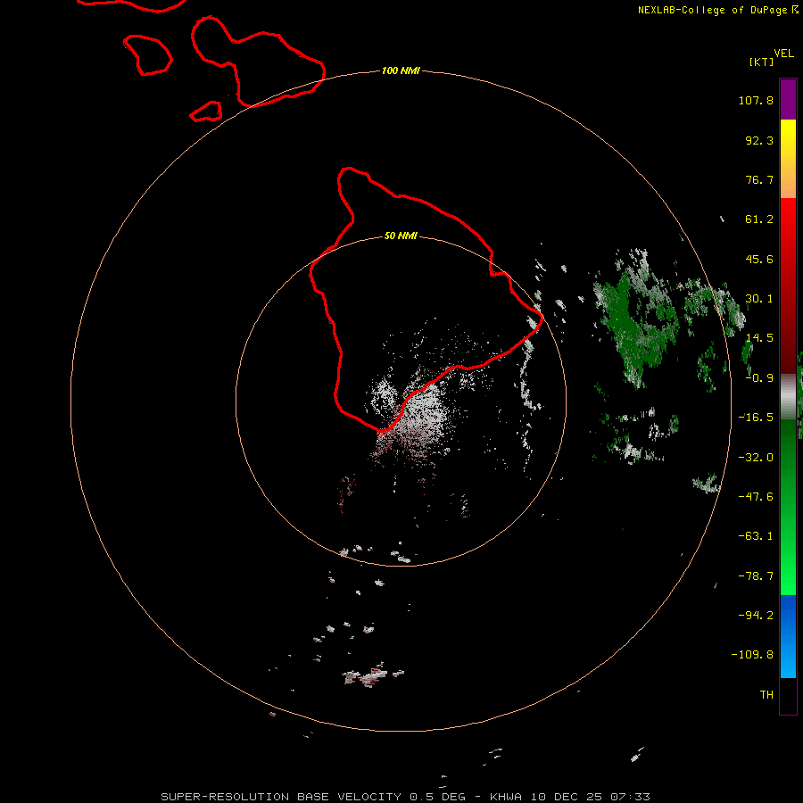The height and width of the screenshot is (803, 803).
Task: Click the 30.1 velocity scale value
Action: pos(759,299)
